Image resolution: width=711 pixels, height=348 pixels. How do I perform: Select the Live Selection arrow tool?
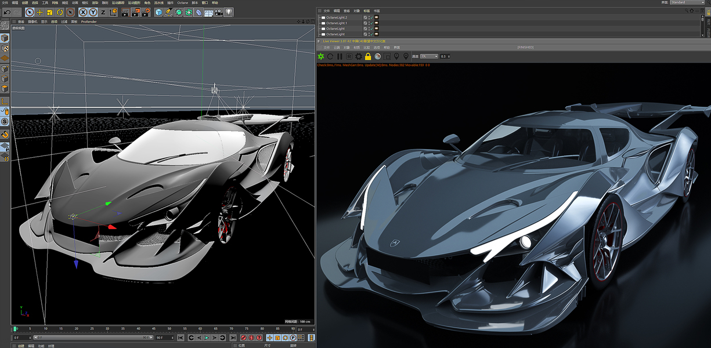tap(30, 12)
